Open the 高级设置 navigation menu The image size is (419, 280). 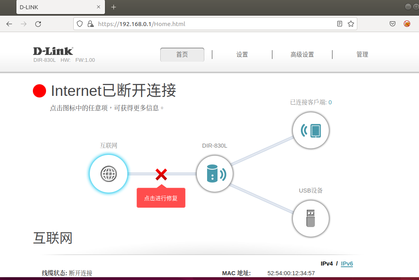click(302, 55)
